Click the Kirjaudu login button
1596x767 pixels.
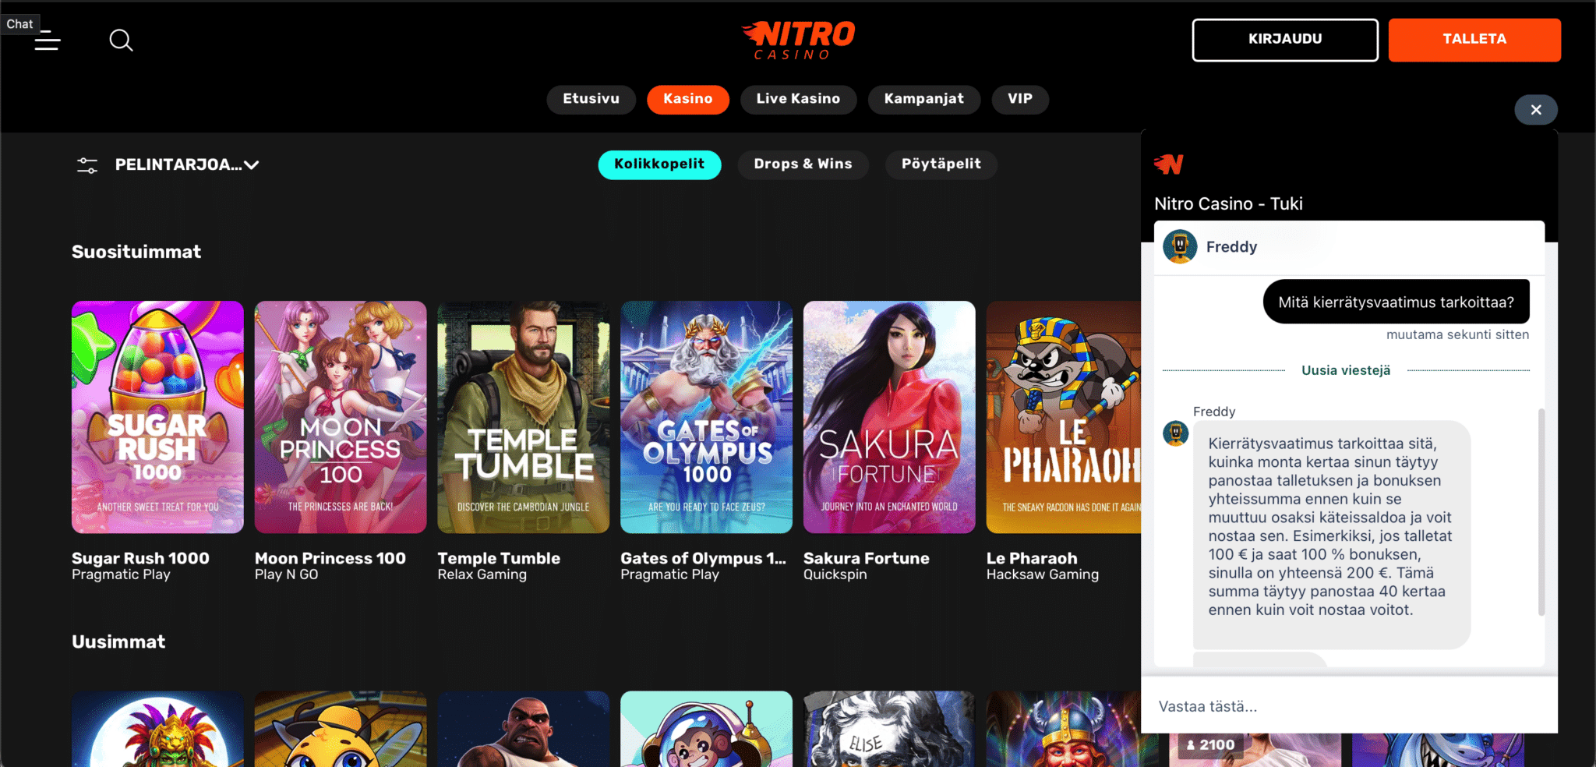[x=1285, y=40]
